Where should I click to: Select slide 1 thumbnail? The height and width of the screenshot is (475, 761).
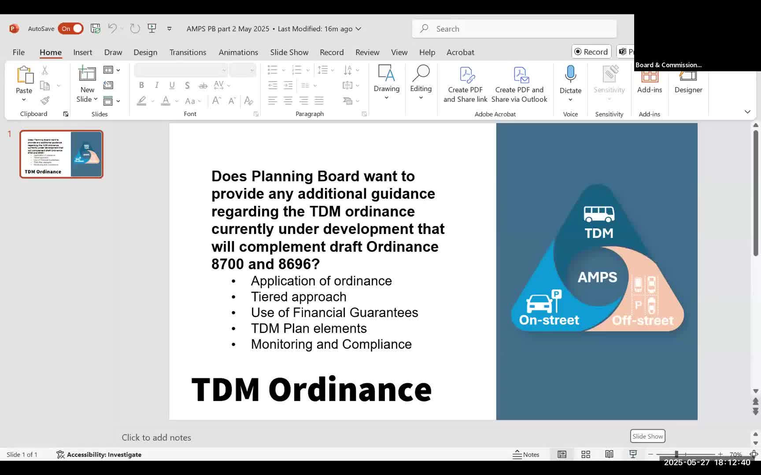pos(61,154)
